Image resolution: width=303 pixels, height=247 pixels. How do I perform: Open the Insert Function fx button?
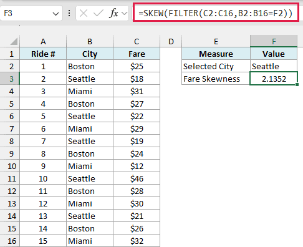(113, 14)
